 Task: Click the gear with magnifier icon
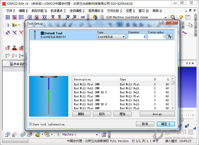173,17
